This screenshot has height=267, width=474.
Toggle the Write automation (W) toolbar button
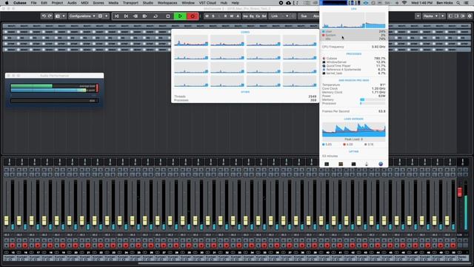click(232, 16)
